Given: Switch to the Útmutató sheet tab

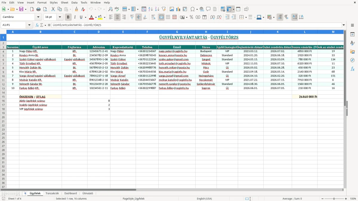Looking at the screenshot, I should coord(88,193).
